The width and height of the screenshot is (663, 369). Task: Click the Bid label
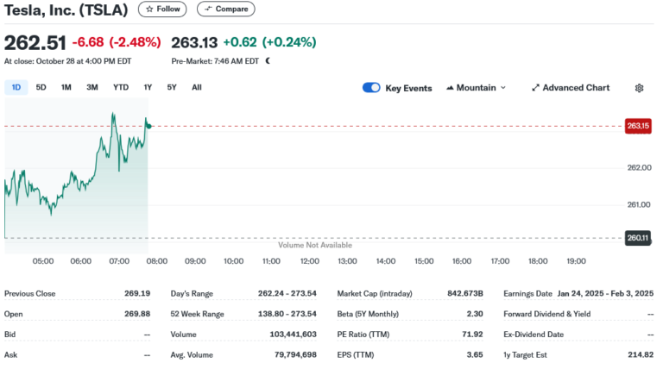click(x=9, y=334)
